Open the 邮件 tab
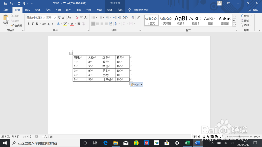This screenshot has width=262, height=147. 68,10
